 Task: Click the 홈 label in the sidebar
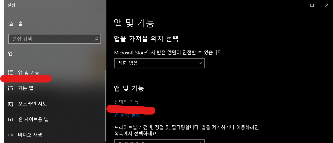(x=21, y=24)
